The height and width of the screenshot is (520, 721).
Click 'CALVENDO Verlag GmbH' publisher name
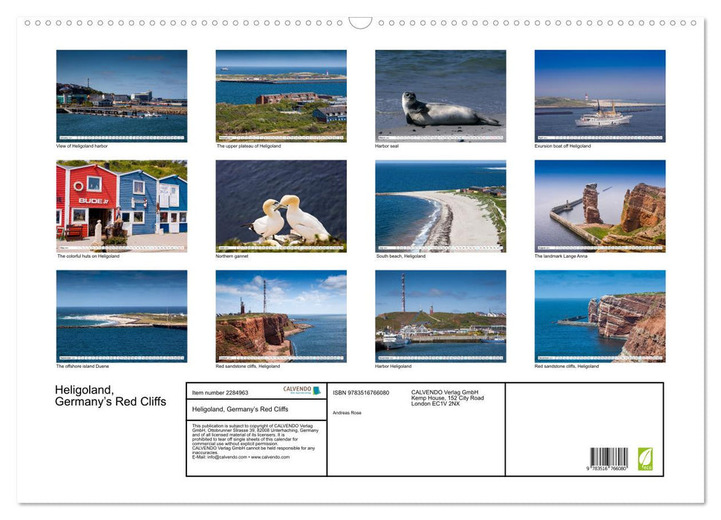[445, 392]
